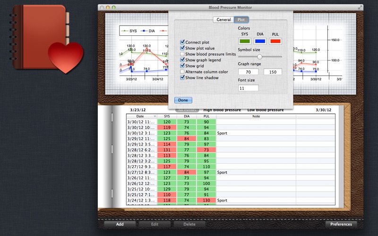This screenshot has height=236, width=378.
Task: Click the Graph range minimum field 70
Action: [249, 72]
